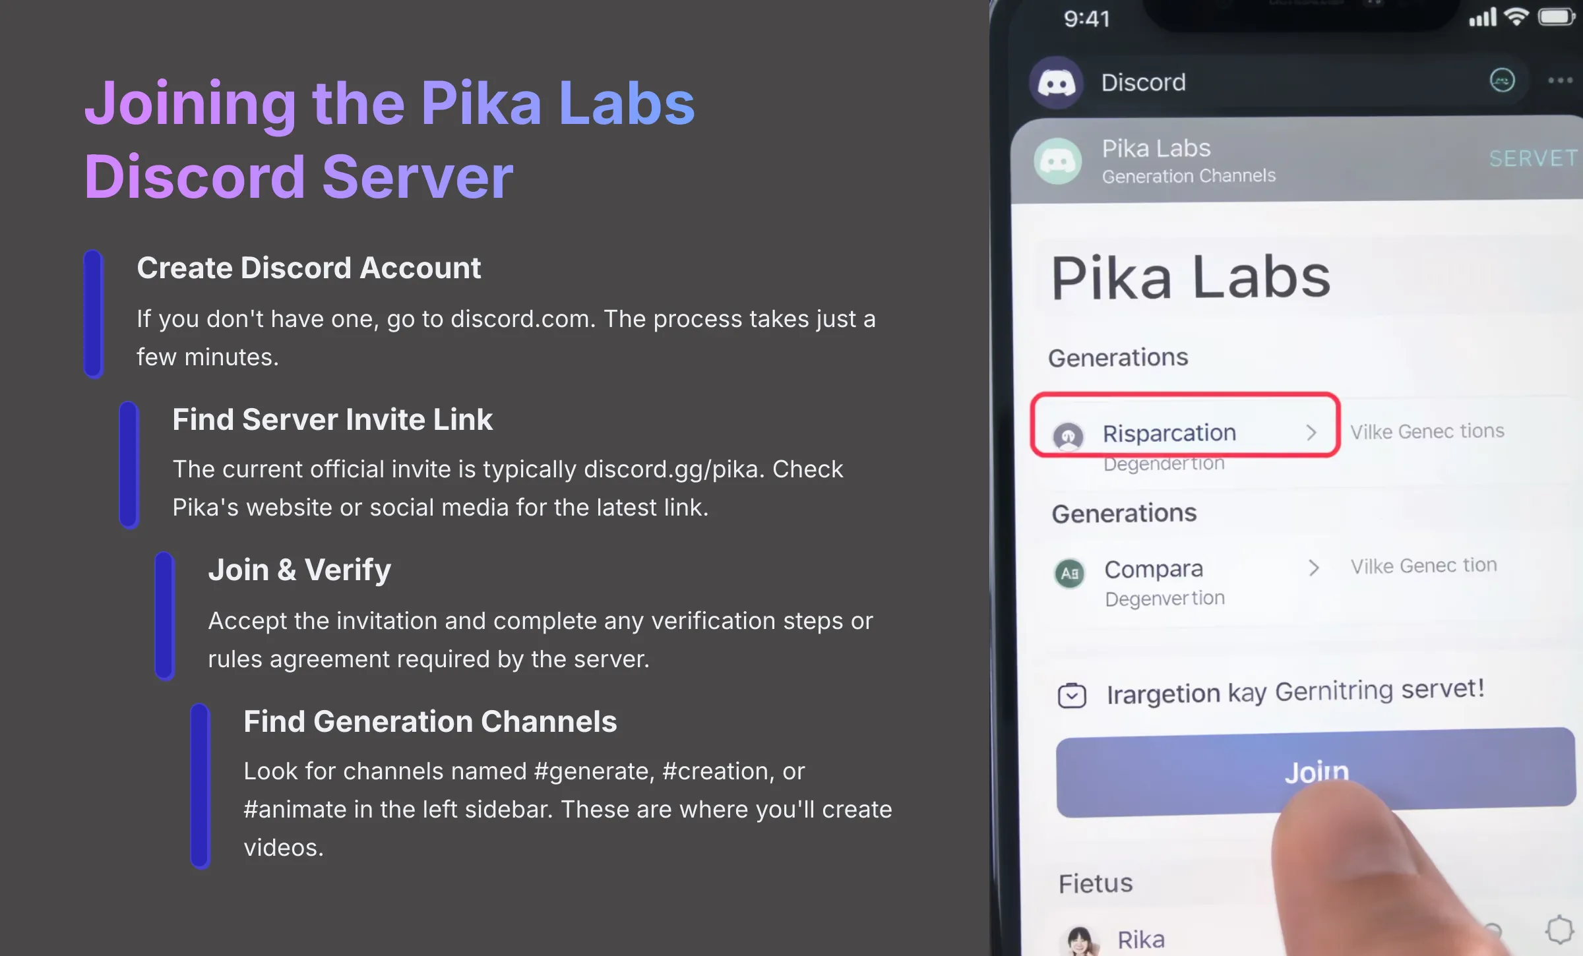Tap the Risparcation channel avatar icon

pyautogui.click(x=1069, y=436)
